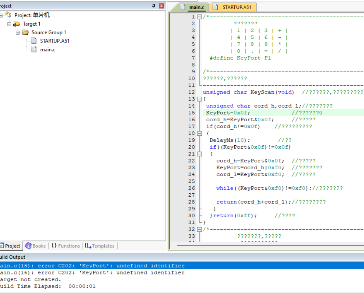Collapse KeyScan function body at line 13
This screenshot has width=364, height=293.
click(199, 99)
